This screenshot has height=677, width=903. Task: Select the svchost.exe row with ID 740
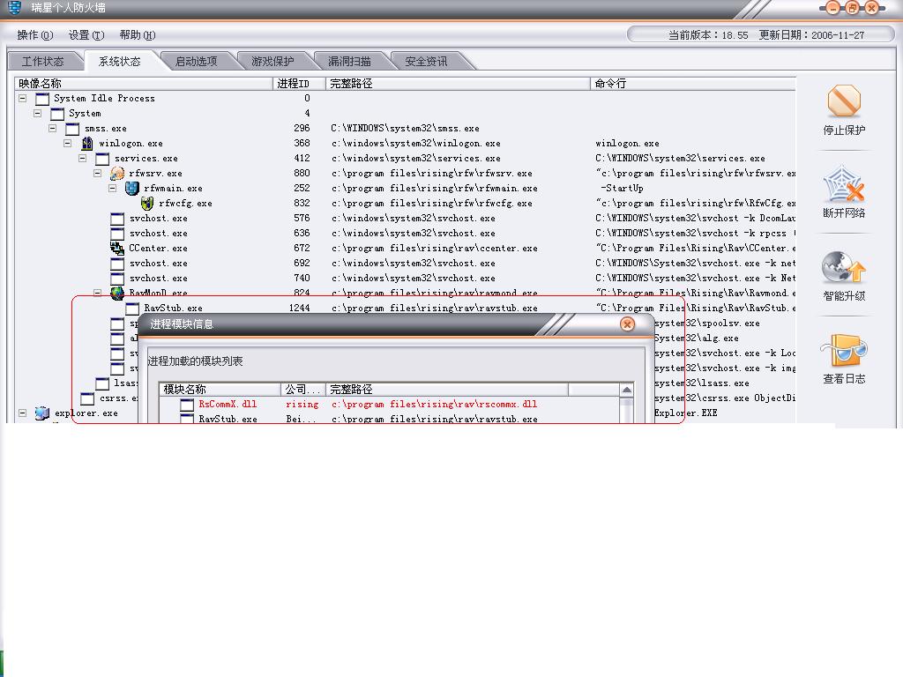coord(405,278)
